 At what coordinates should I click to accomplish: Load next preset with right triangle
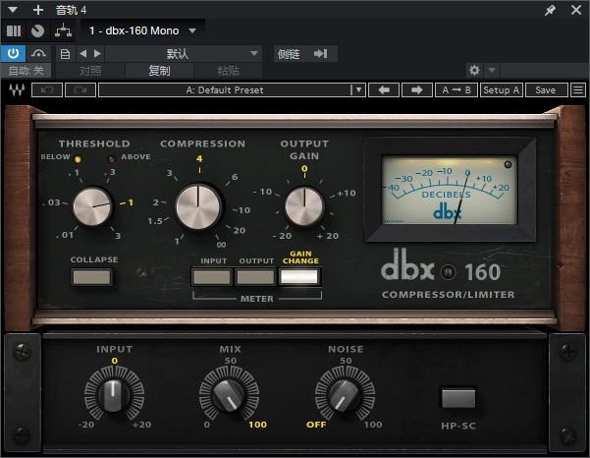[x=97, y=54]
